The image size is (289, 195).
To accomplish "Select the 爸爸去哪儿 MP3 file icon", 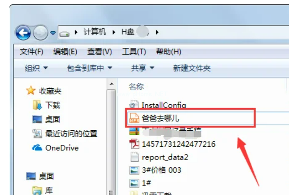I will click(x=134, y=118).
